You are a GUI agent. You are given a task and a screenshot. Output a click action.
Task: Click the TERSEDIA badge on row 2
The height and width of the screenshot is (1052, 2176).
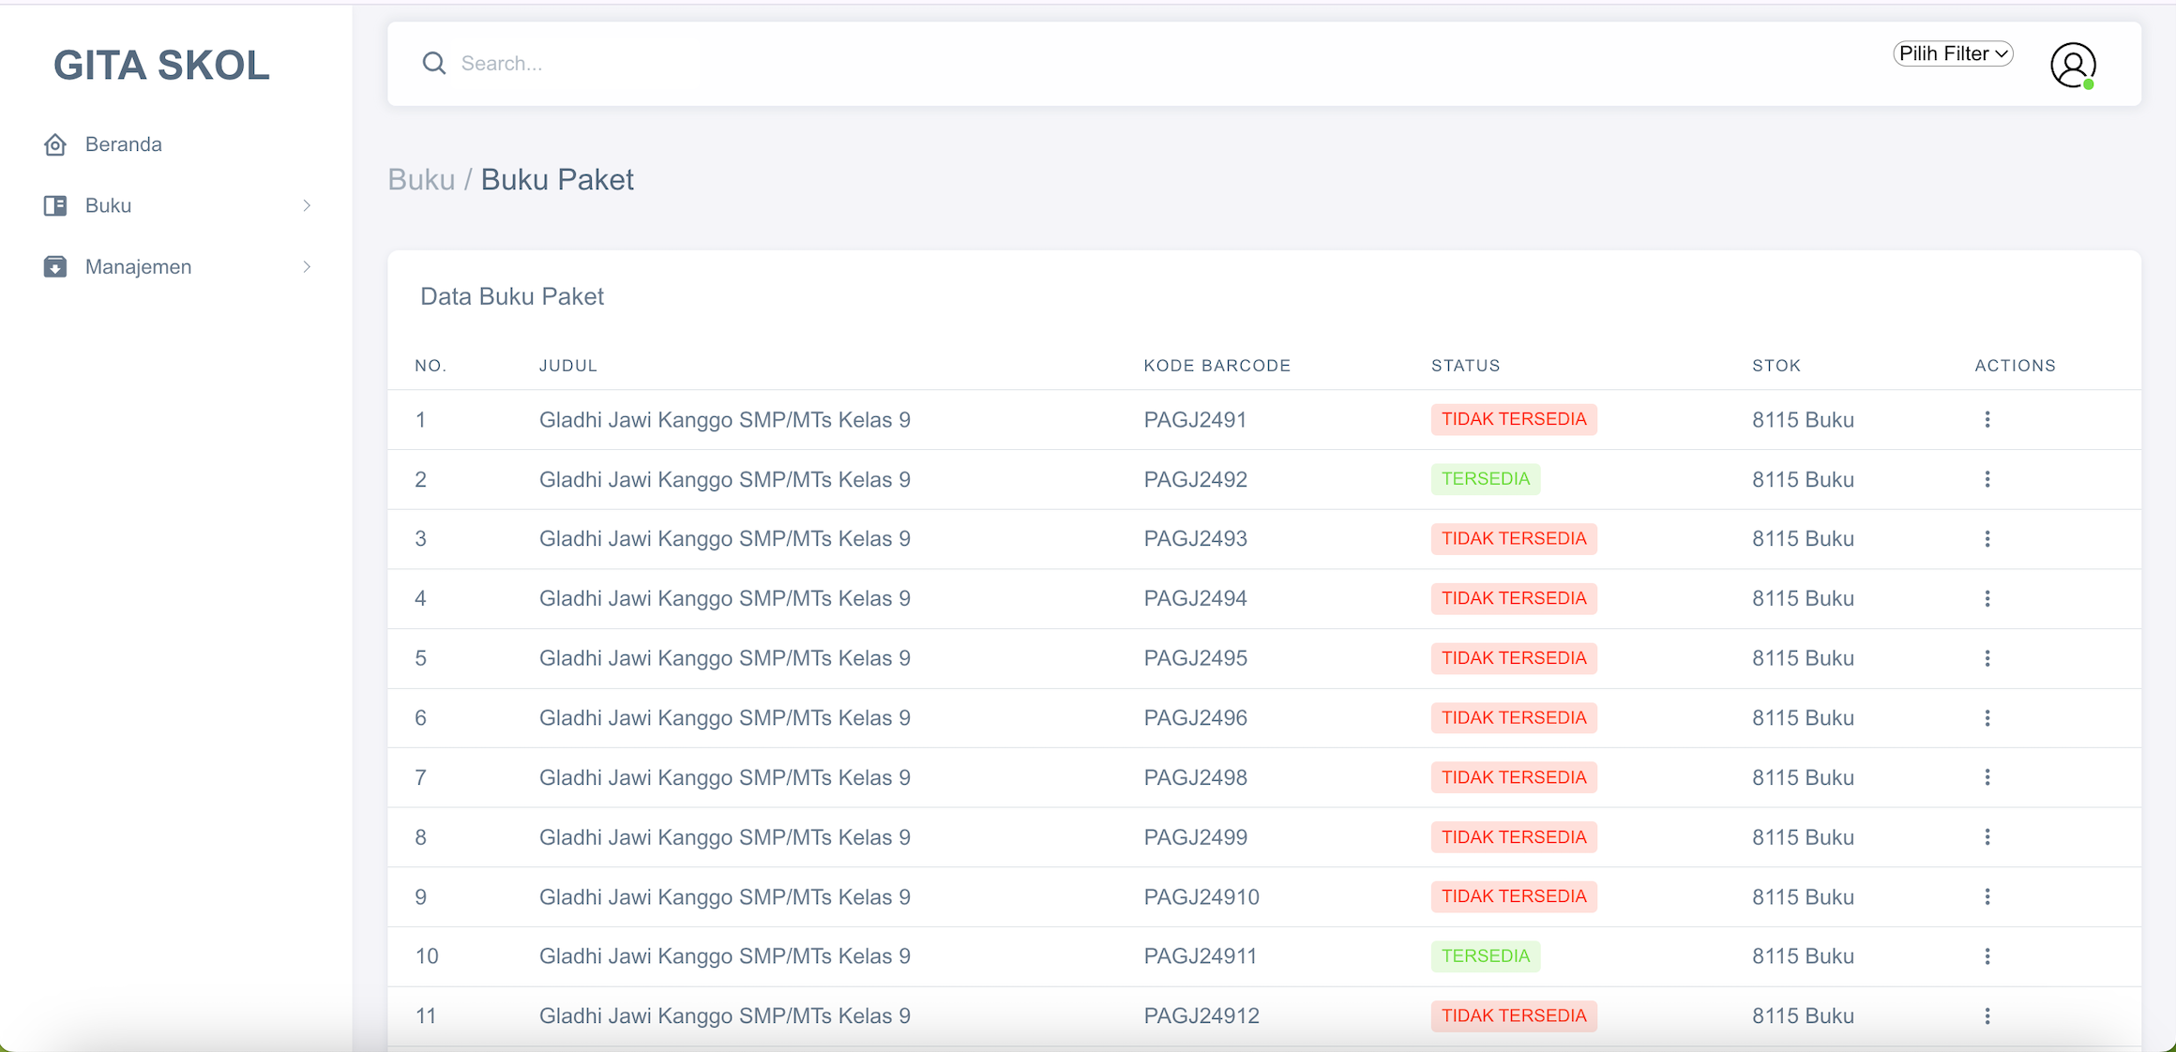point(1485,479)
